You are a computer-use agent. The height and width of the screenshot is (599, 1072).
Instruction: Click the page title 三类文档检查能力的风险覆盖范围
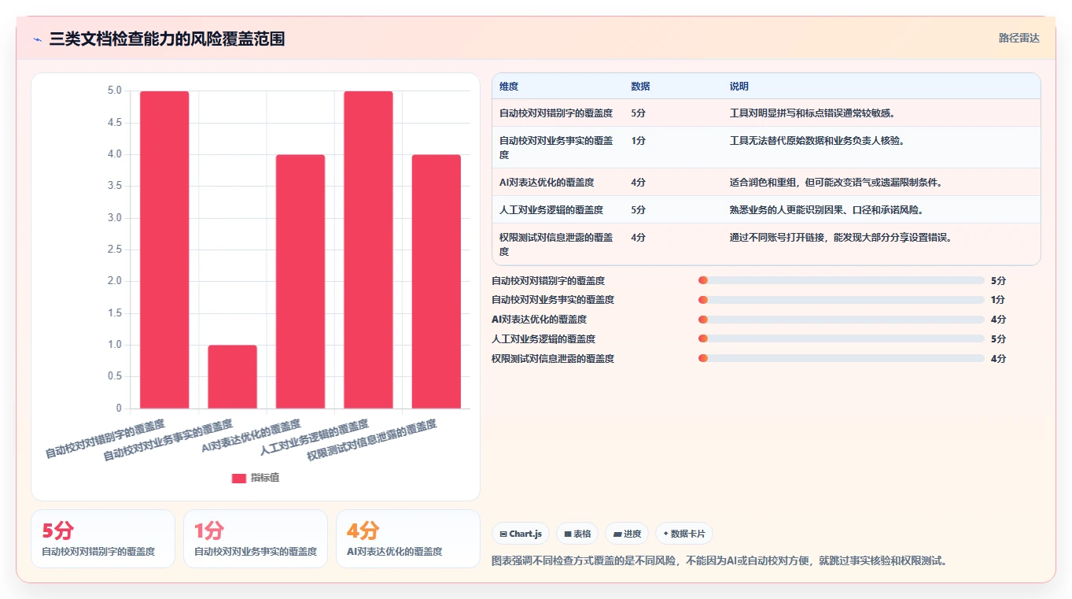(x=167, y=39)
